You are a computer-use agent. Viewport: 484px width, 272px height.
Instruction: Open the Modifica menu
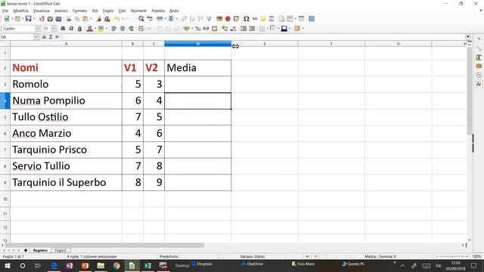pos(20,11)
